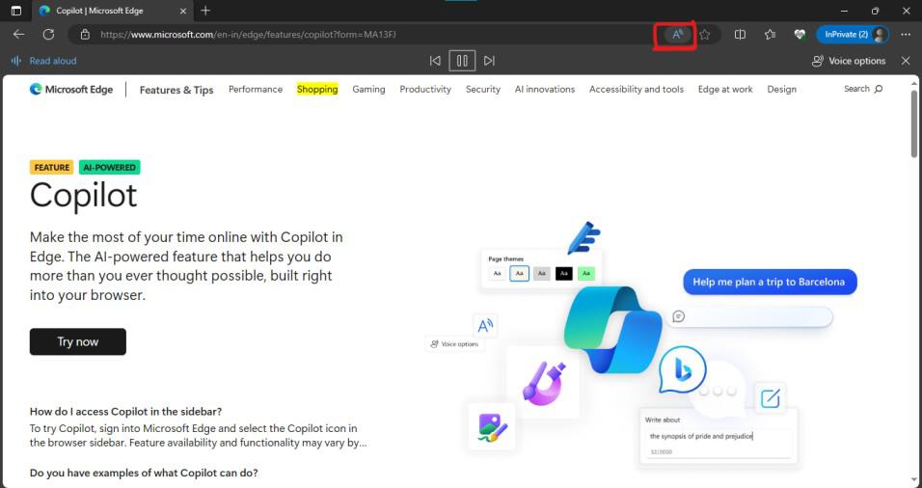This screenshot has height=488, width=922.
Task: Click the black page theme swatch
Action: (563, 273)
